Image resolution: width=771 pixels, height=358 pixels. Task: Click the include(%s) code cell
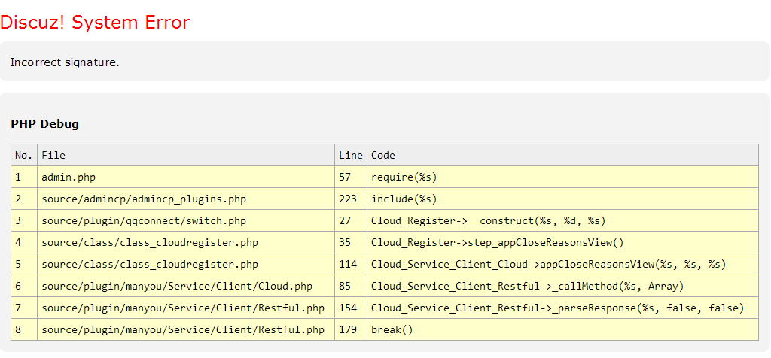tap(404, 199)
